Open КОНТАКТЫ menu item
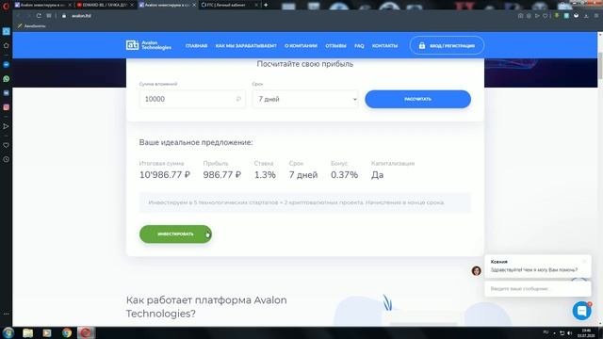The image size is (603, 339). (x=384, y=46)
